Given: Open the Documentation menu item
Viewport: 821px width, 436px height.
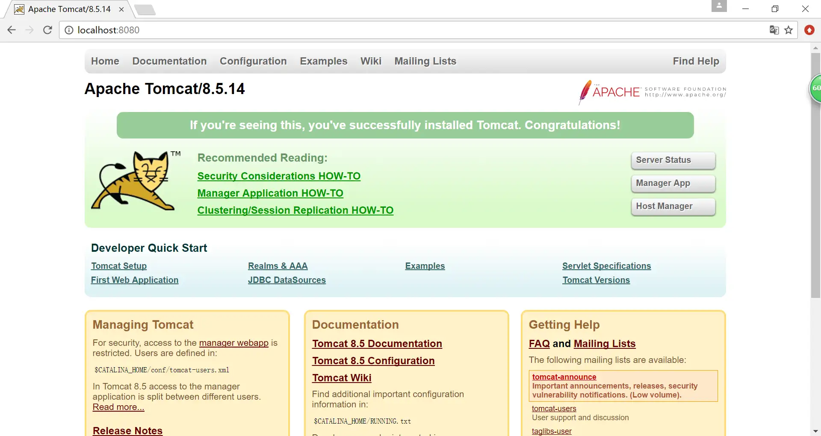Looking at the screenshot, I should point(169,61).
